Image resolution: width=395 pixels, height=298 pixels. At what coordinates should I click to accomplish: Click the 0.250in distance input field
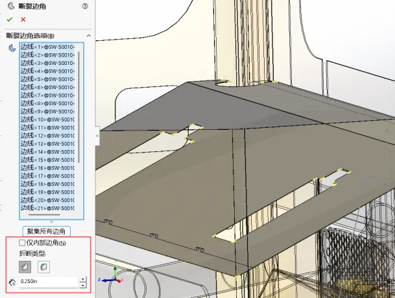[x=47, y=282]
